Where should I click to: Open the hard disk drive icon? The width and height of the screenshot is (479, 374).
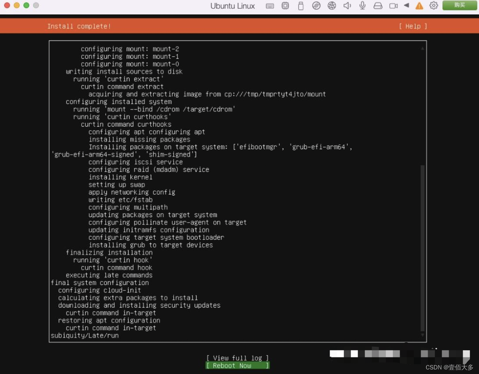tap(378, 6)
